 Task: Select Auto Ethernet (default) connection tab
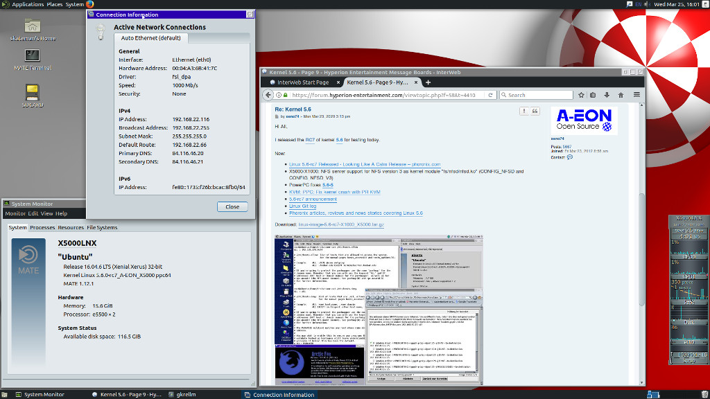(150, 38)
